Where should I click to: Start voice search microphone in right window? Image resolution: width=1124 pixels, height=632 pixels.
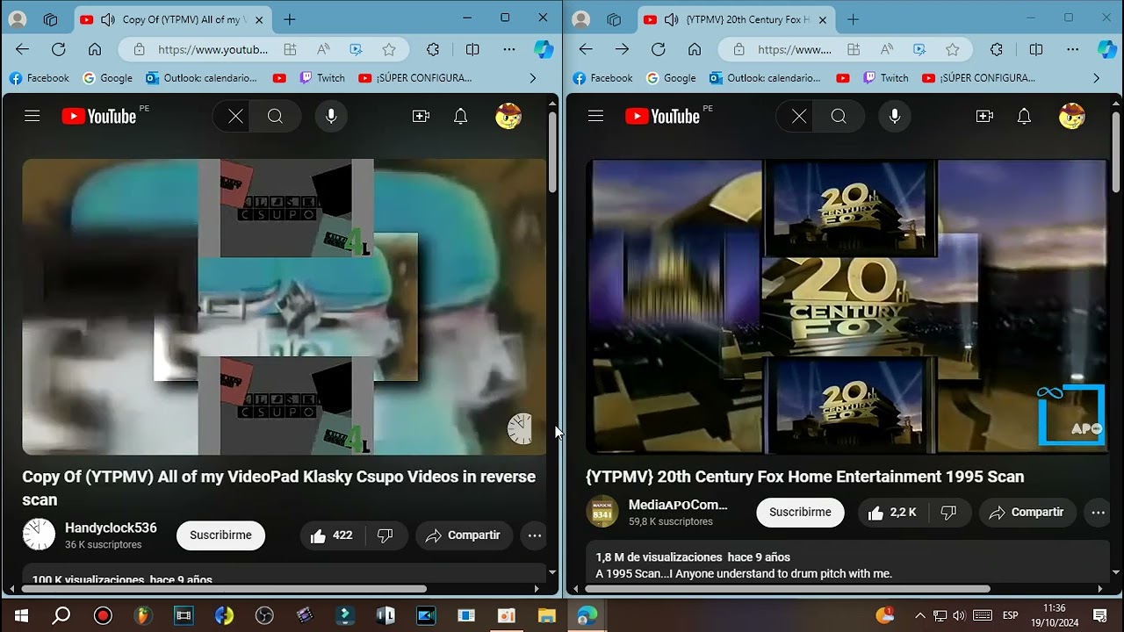[895, 116]
